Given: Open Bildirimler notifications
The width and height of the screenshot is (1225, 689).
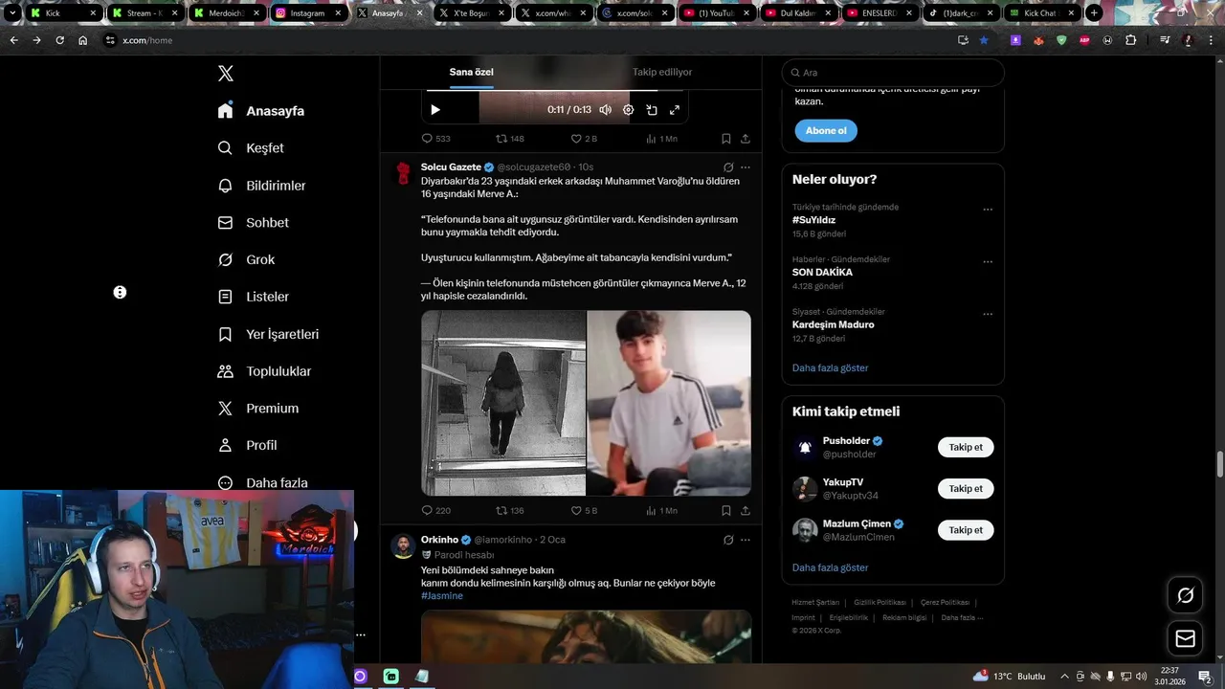Looking at the screenshot, I should [x=261, y=186].
